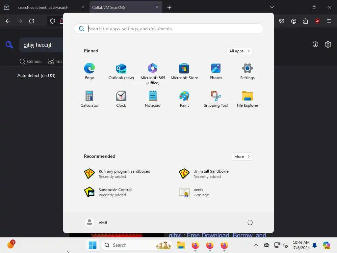The height and width of the screenshot is (253, 337).
Task: Open the taskbar clock and date
Action: (x=301, y=245)
